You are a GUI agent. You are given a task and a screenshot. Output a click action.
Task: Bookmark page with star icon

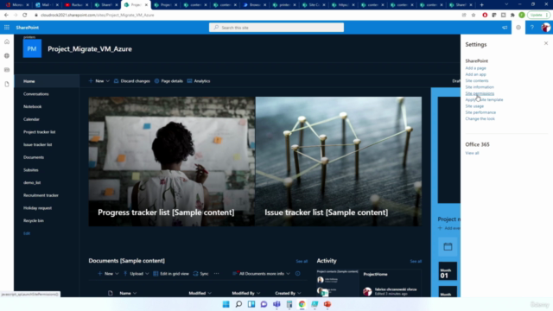474,16
